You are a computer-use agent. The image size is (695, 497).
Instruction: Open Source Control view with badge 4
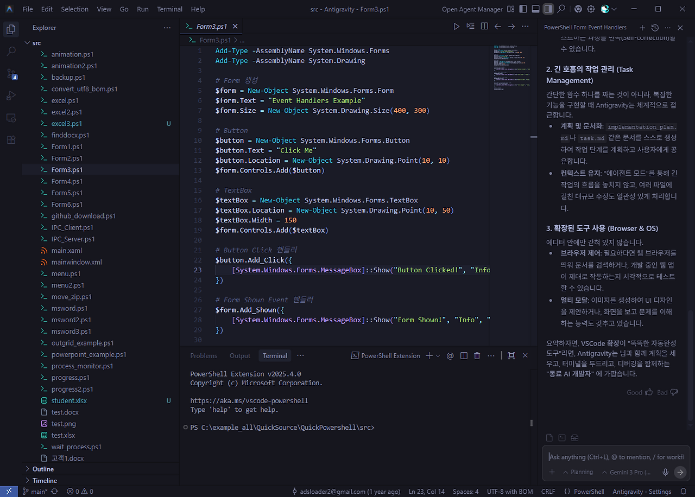[x=11, y=74]
